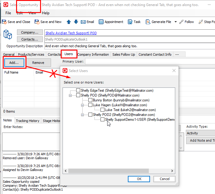Click the Stop Following broken link icon
This screenshot has width=215, height=194.
click(201, 22)
